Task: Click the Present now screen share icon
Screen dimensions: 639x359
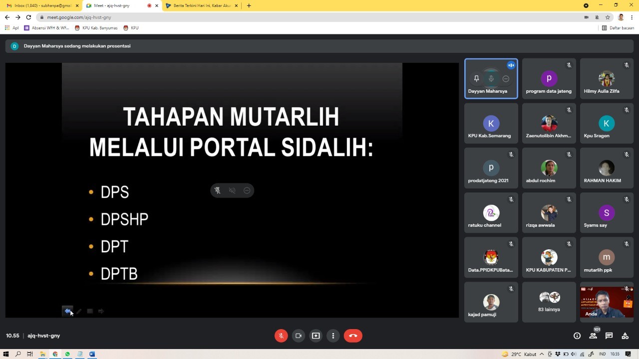Action: 316,336
